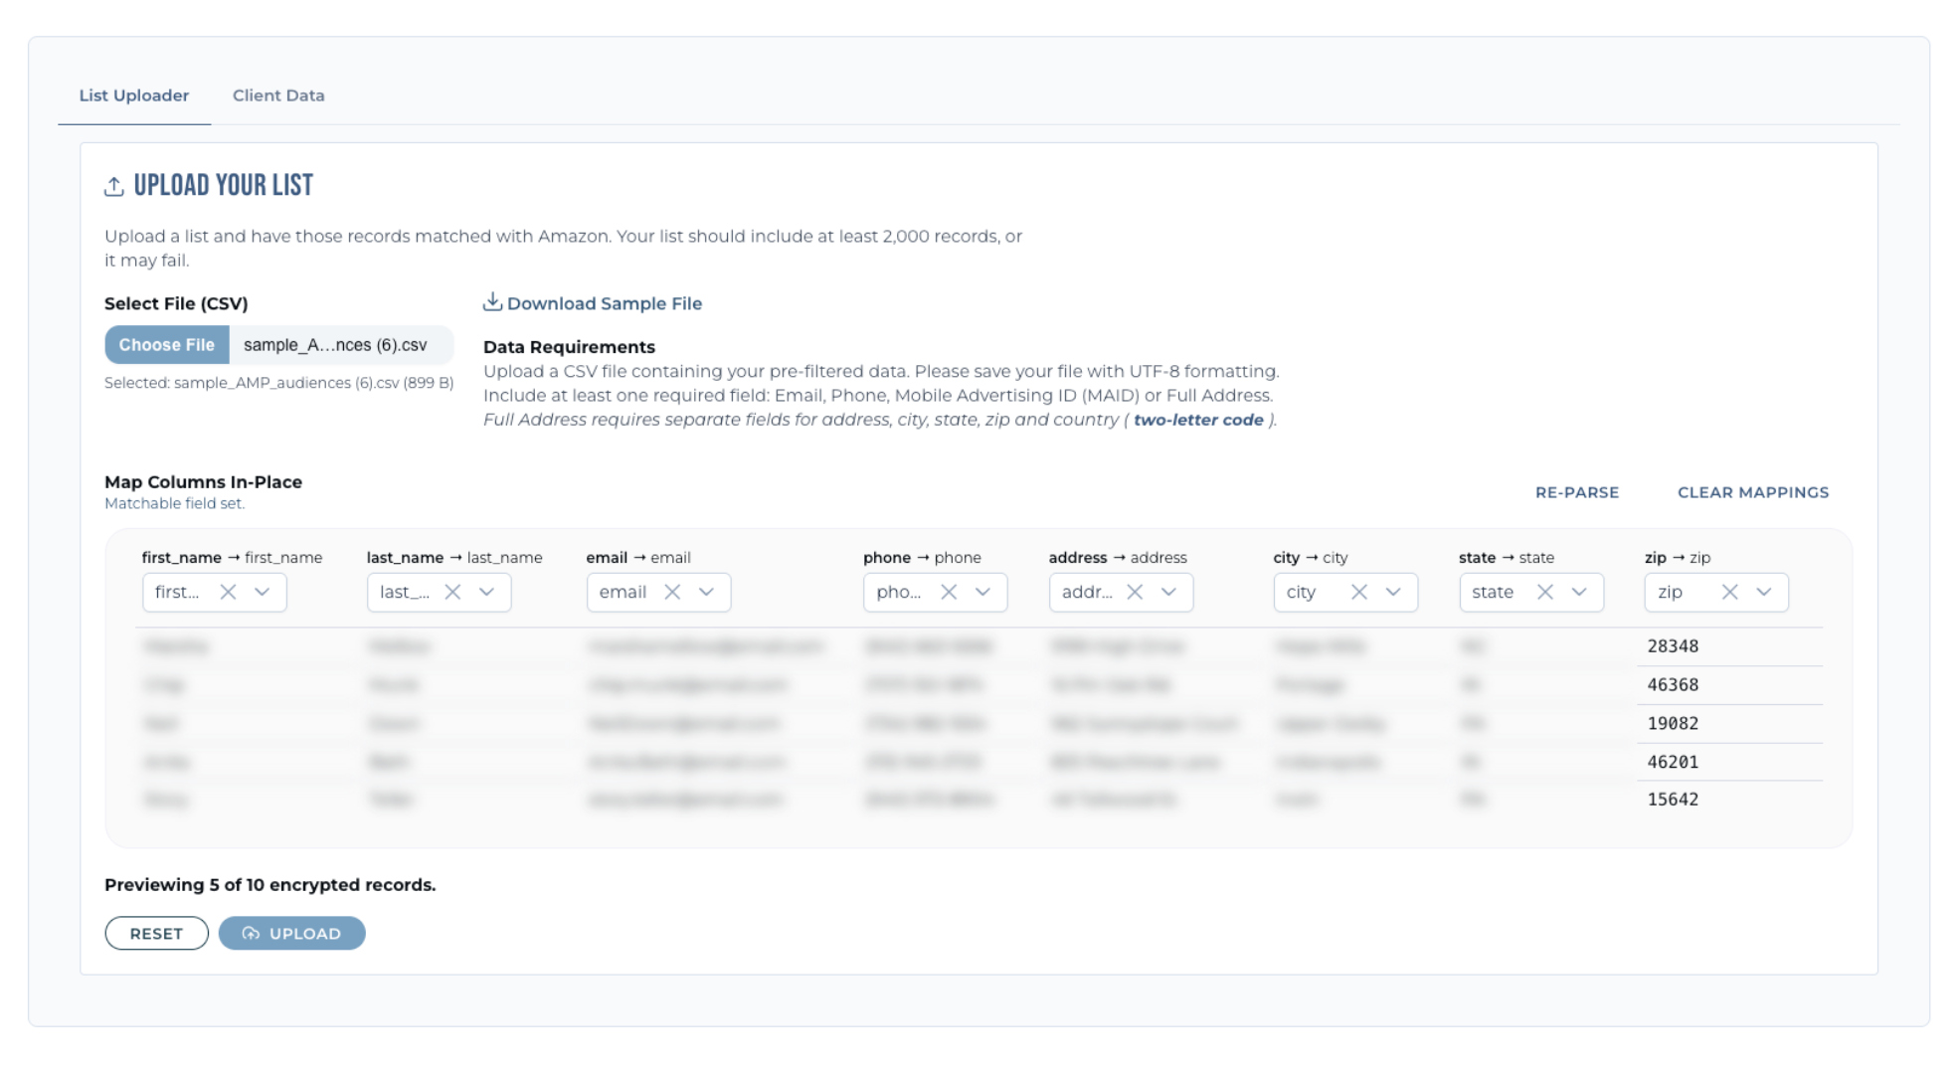Clear the email mapping with its X
The height and width of the screenshot is (1077, 1959).
tap(672, 592)
